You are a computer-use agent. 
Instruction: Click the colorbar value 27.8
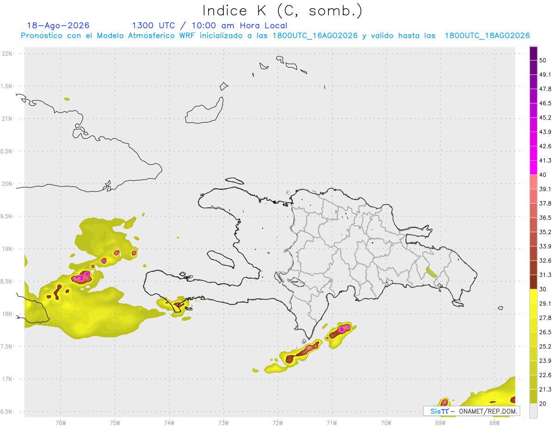[546, 318]
